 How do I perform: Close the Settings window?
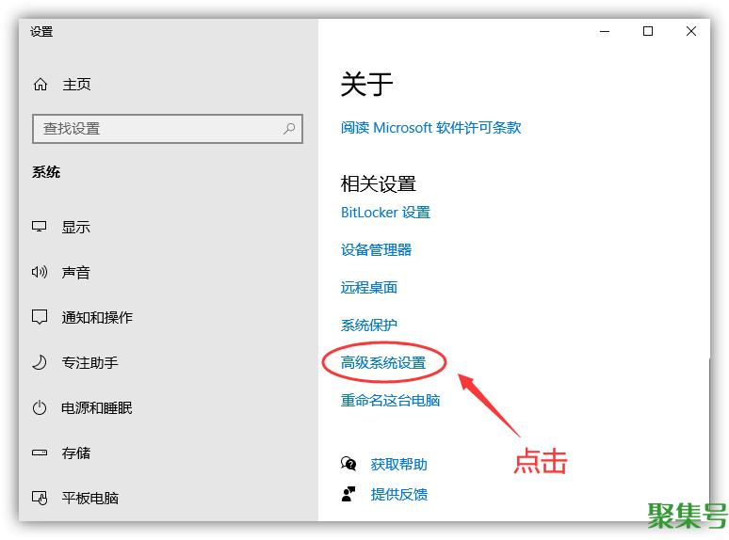point(691,32)
